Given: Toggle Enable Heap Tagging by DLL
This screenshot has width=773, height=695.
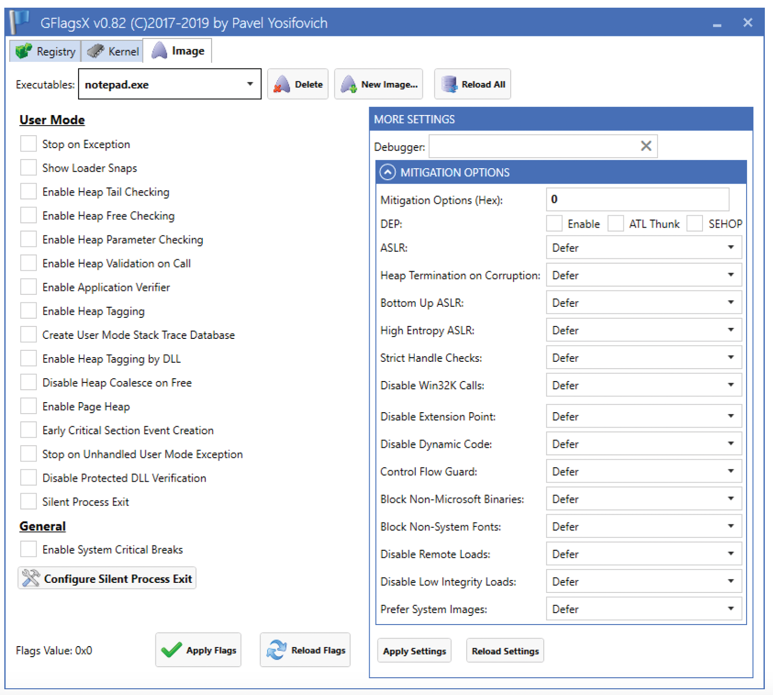Looking at the screenshot, I should 28,358.
